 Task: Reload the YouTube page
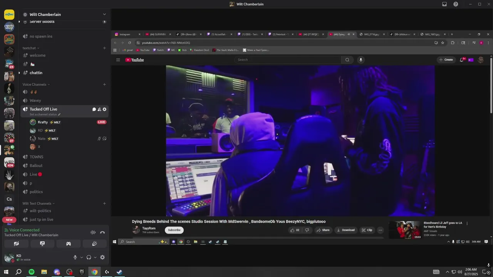pos(129,43)
